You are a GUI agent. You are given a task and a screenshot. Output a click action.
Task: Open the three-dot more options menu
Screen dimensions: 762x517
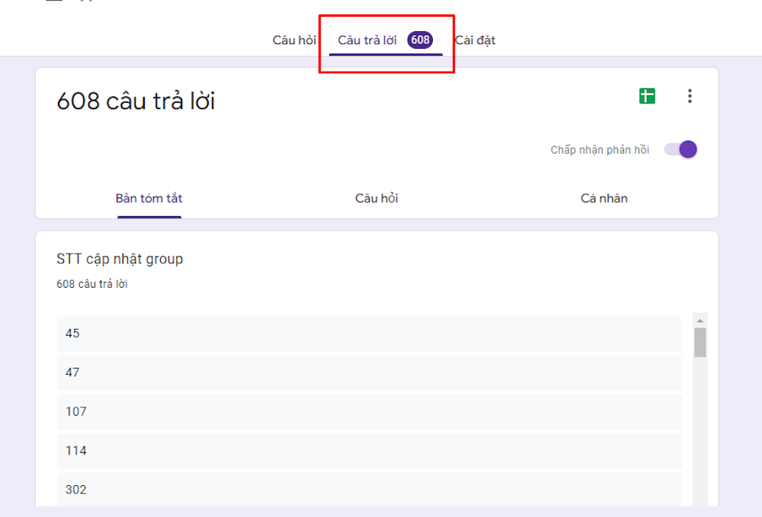(x=690, y=96)
